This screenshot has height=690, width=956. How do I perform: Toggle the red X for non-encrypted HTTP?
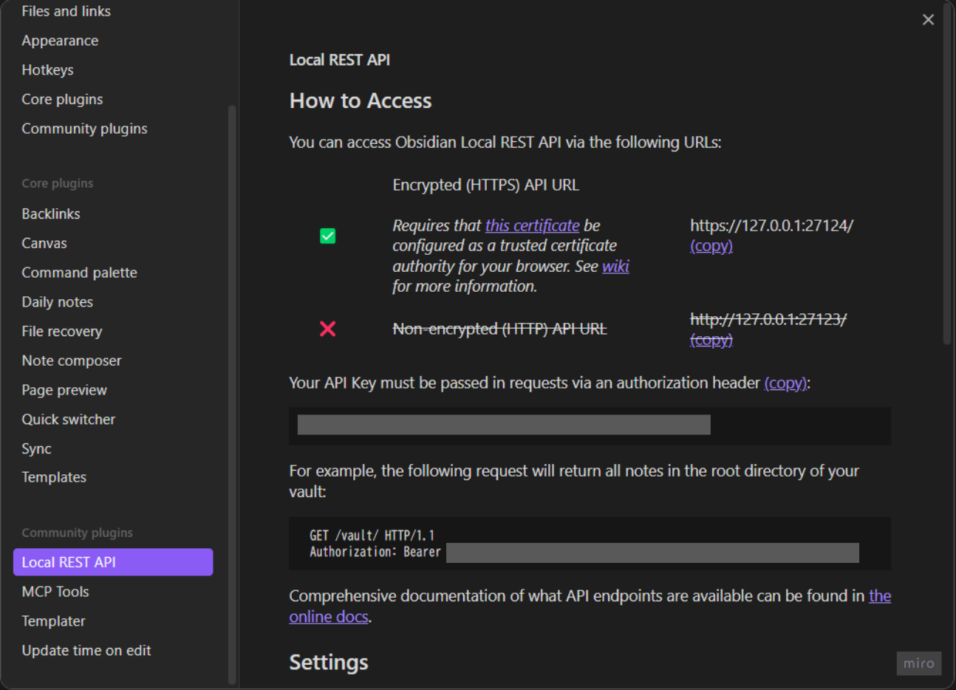pyautogui.click(x=327, y=329)
